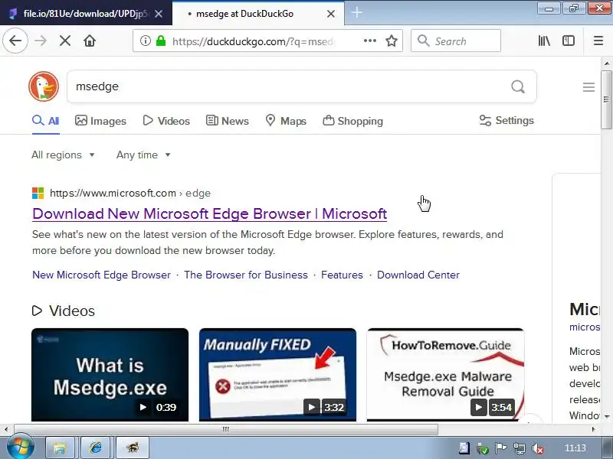Click the DuckDuckGo duck logo
Viewport: 613px width, 459px height.
pyautogui.click(x=44, y=86)
